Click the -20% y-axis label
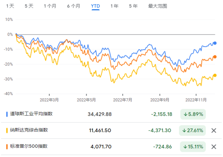The width and height of the screenshot is (223, 157). click(x=8, y=64)
